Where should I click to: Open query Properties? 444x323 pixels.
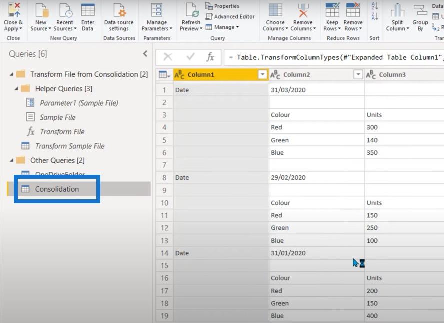click(x=222, y=6)
